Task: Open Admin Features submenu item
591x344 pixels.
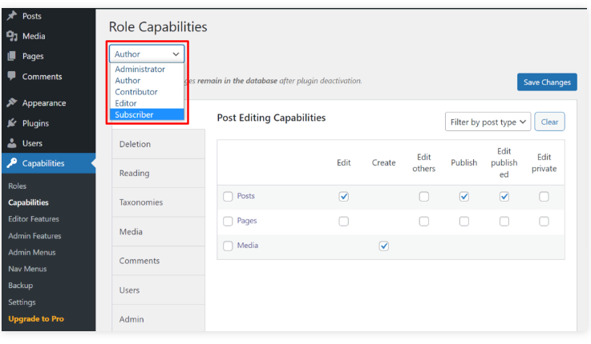Action: click(x=34, y=236)
